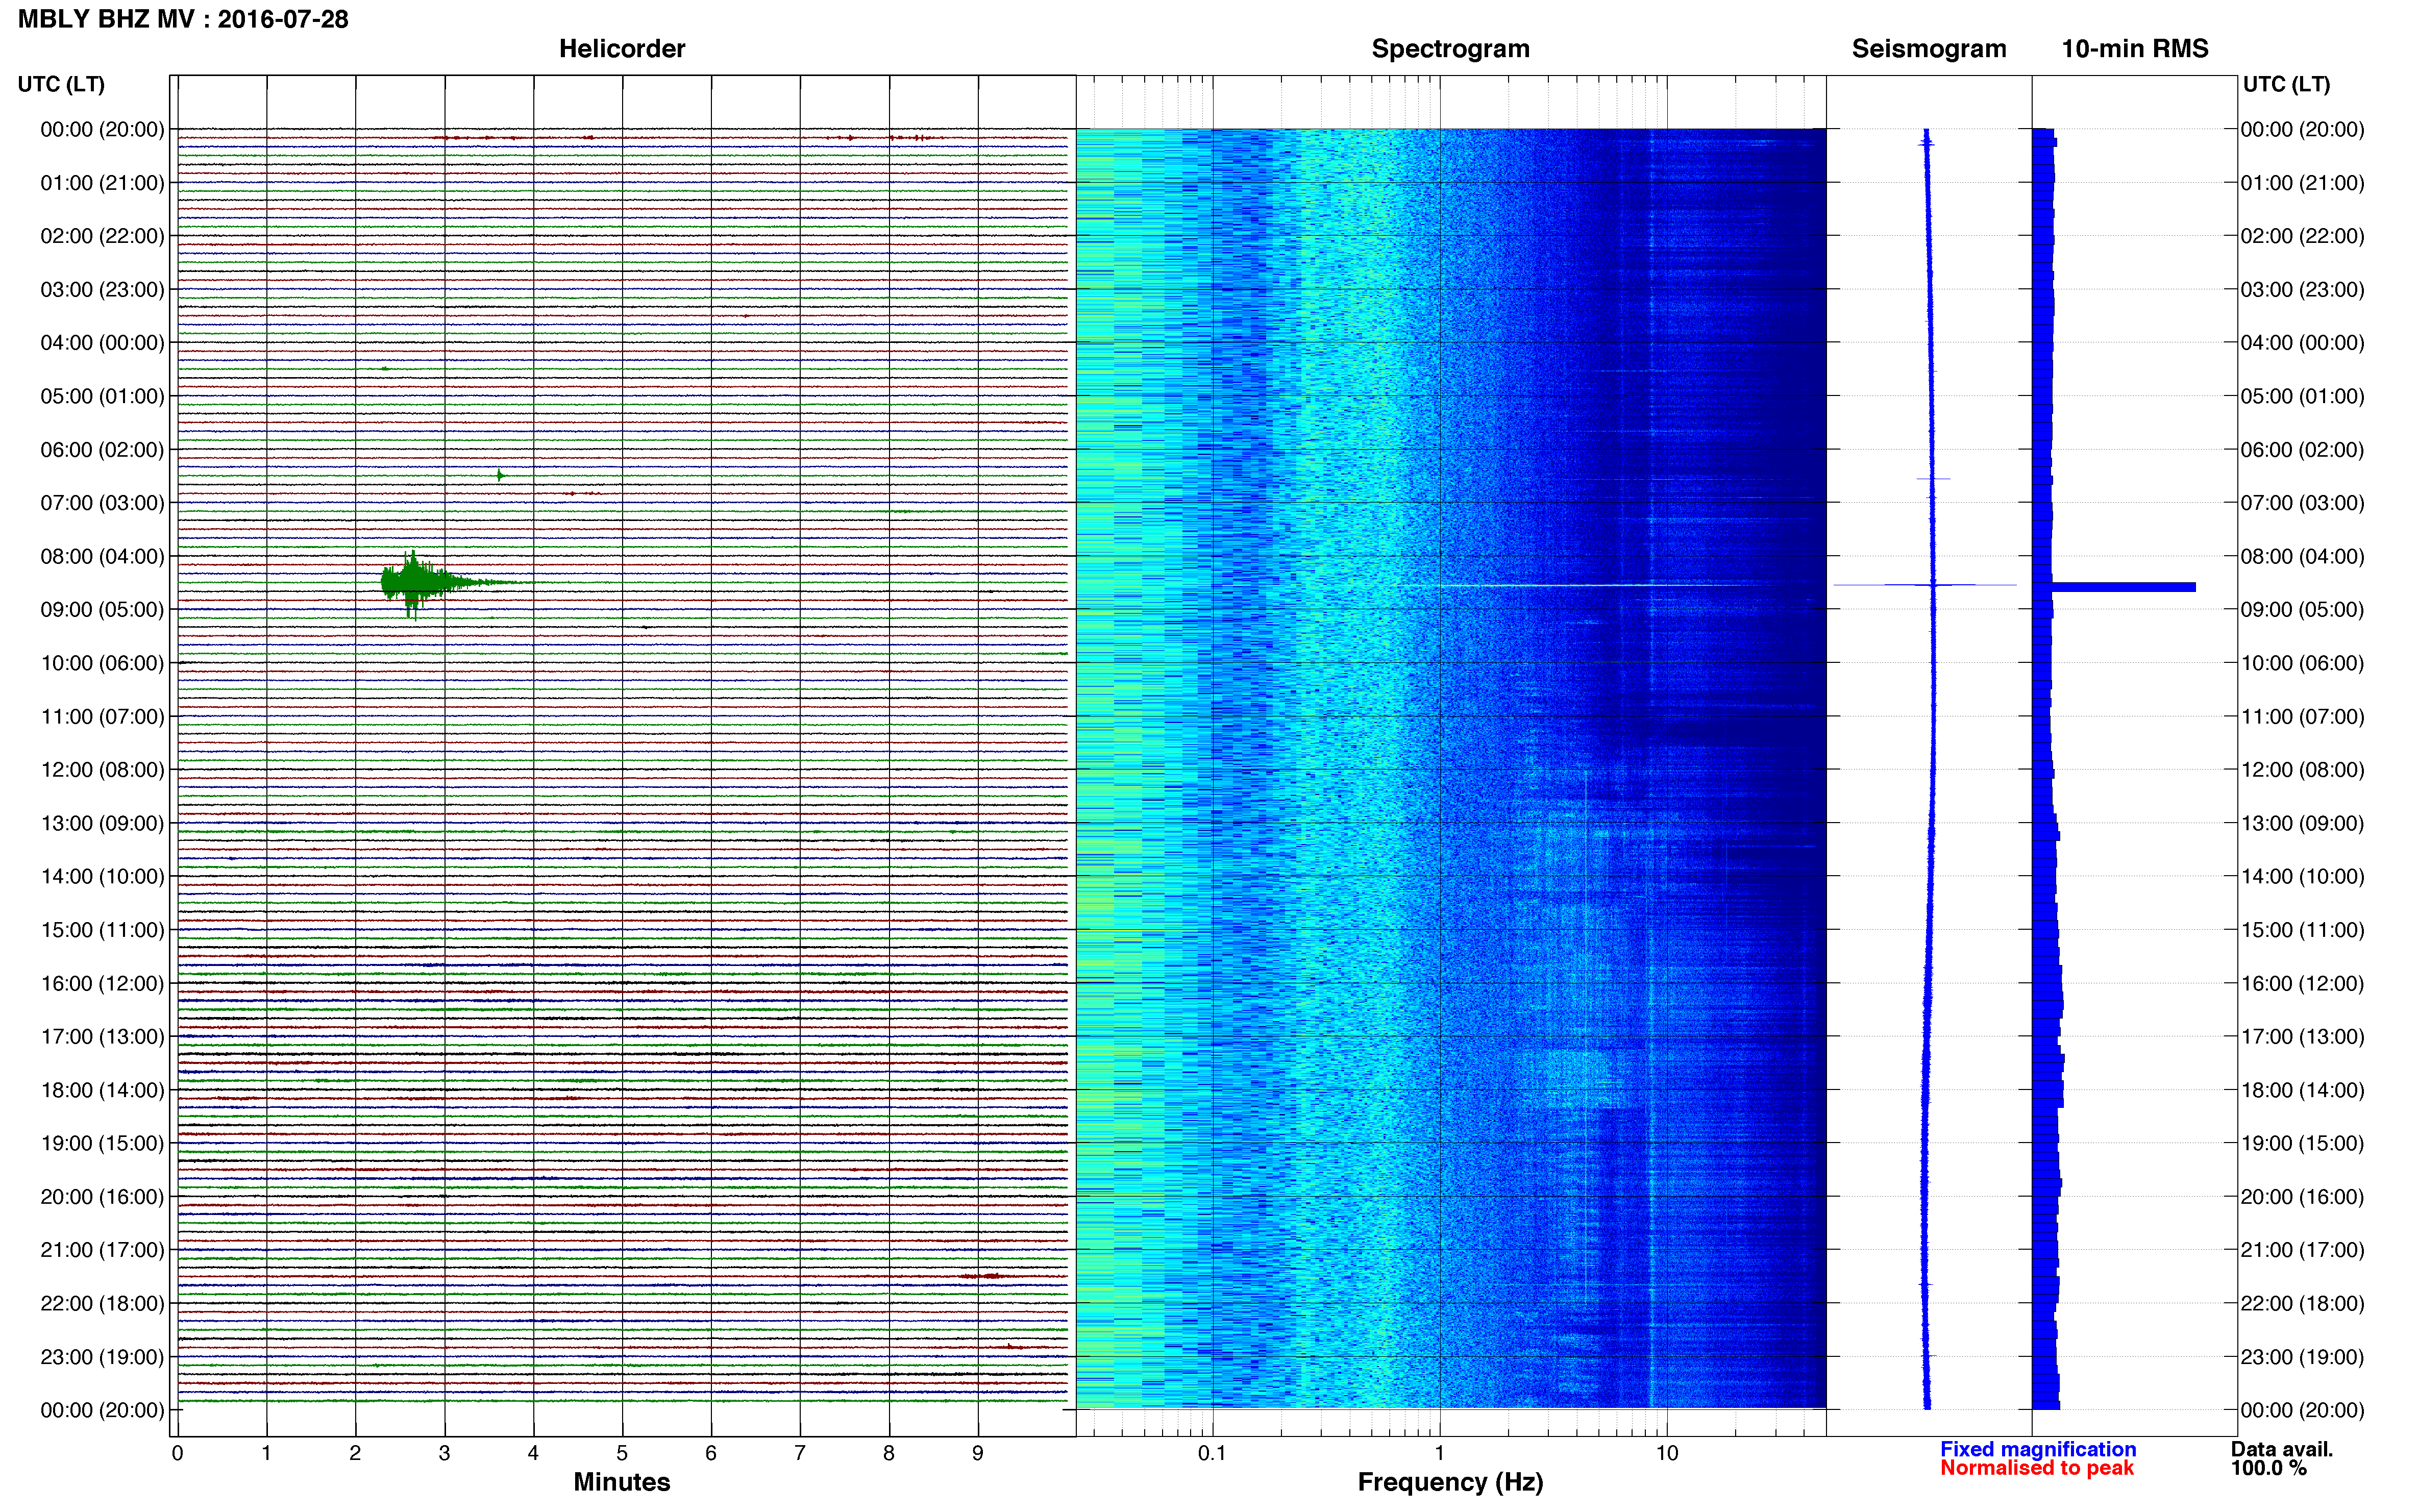Click the '9' minutes axis tick label

point(978,1453)
